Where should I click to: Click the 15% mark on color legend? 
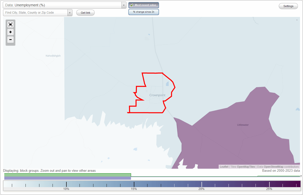click(134, 189)
